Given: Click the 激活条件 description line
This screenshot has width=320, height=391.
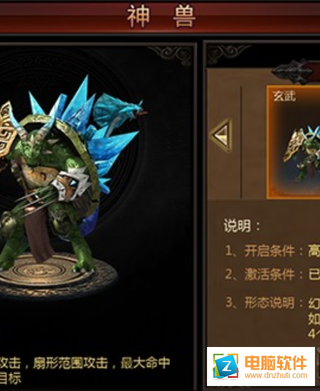Looking at the screenshot, I should [x=272, y=274].
